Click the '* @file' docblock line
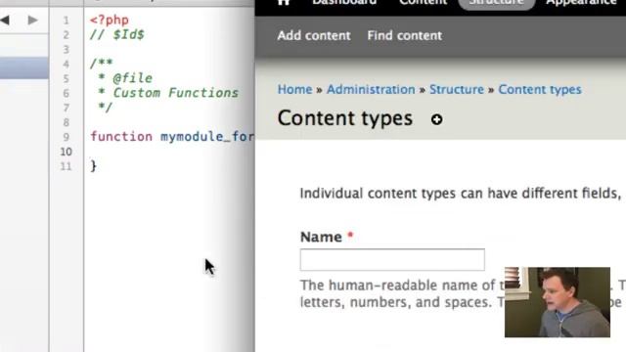This screenshot has height=352, width=626. (x=125, y=78)
